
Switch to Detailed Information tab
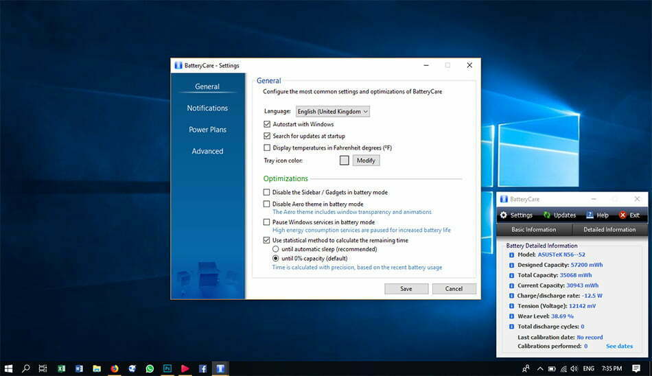[609, 230]
